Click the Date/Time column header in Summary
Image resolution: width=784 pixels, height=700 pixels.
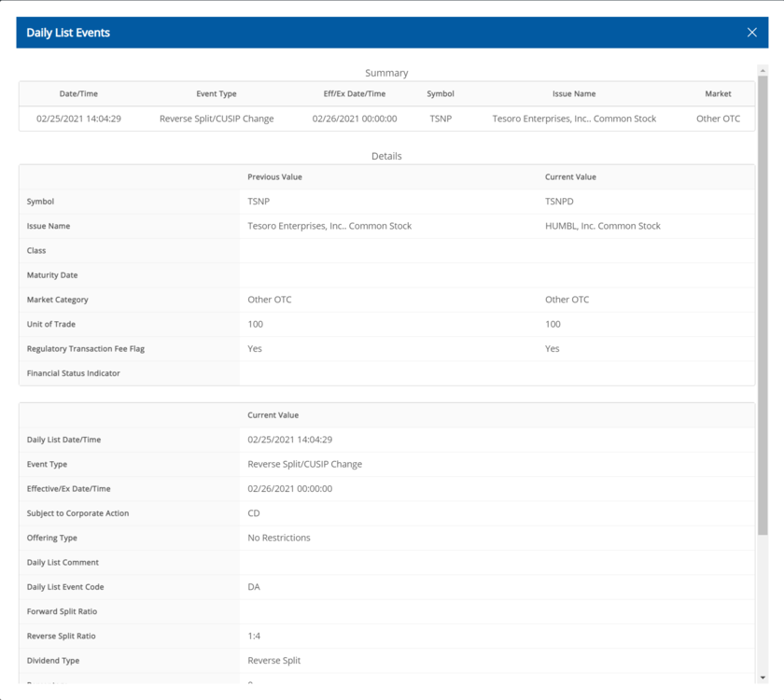(78, 94)
